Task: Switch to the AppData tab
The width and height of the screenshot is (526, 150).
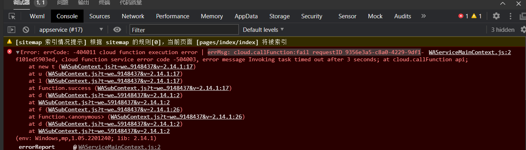Action: 246,16
